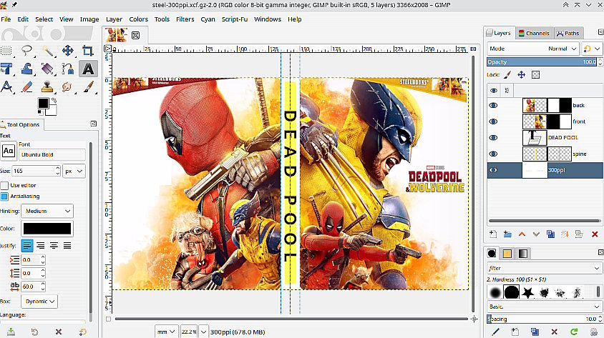Viewport: 604px width, 338px height.
Task: Select the Warp Transform tool
Action: tap(26, 69)
